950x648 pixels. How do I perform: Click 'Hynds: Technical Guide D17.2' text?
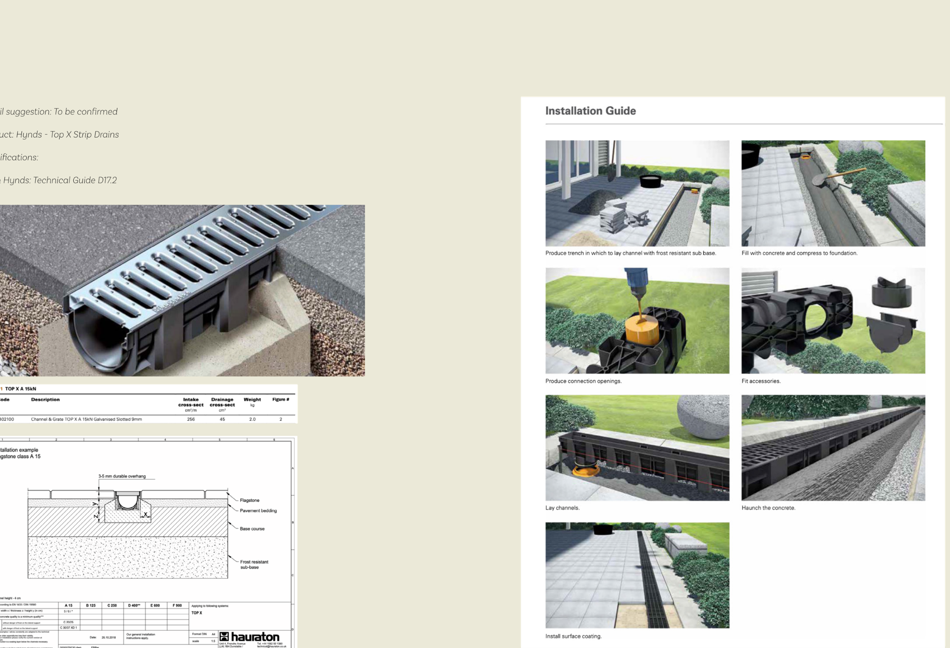(60, 180)
